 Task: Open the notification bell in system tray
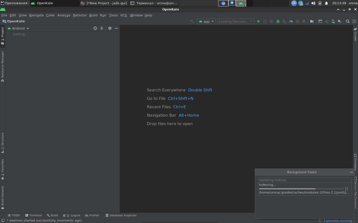[326, 3]
